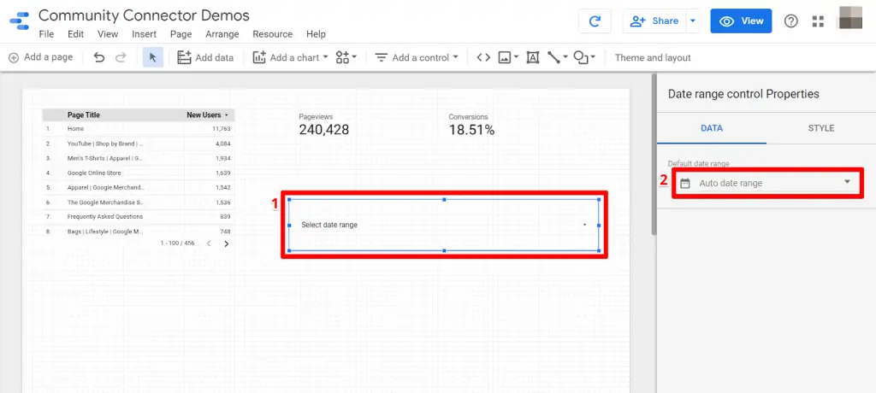This screenshot has height=393, width=876.
Task: Click the refresh data icon button
Action: click(595, 21)
